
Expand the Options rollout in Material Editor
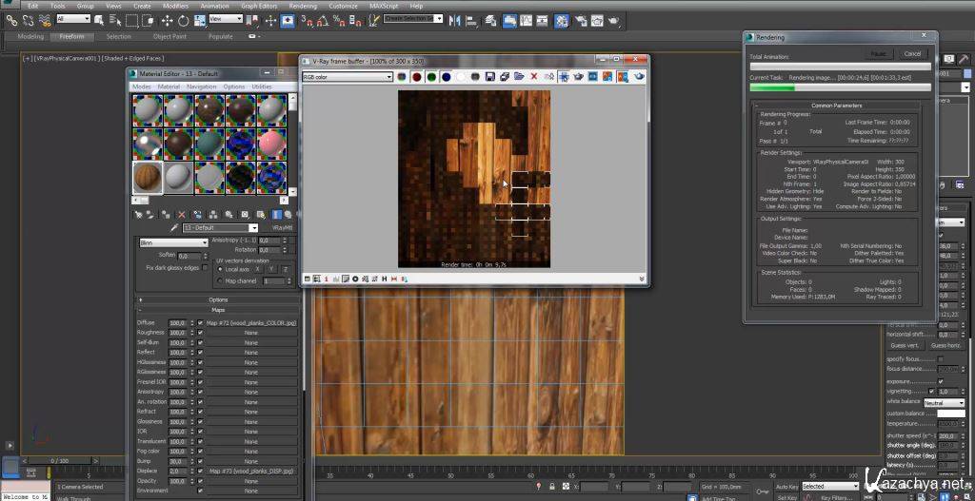tap(217, 299)
